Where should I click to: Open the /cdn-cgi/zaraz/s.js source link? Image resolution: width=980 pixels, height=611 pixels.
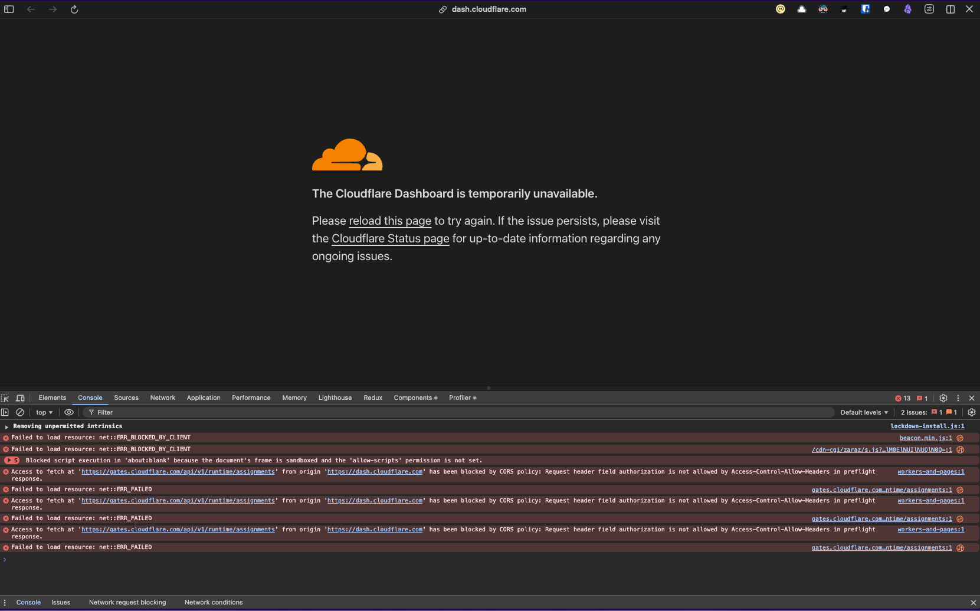(x=882, y=449)
